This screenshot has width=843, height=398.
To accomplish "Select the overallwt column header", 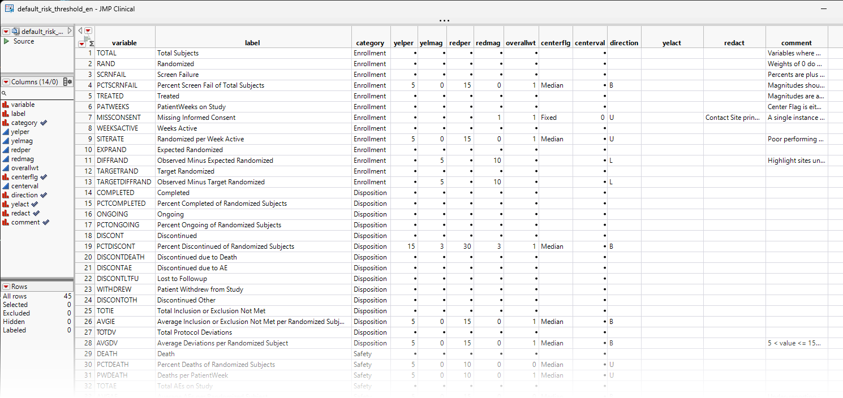I will tap(521, 43).
